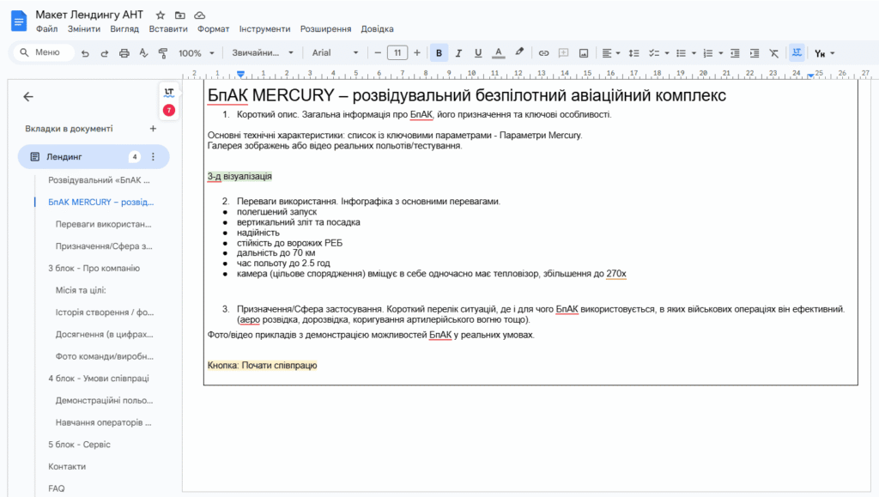The width and height of the screenshot is (879, 497).
Task: Open the Змінити menu
Action: (84, 29)
